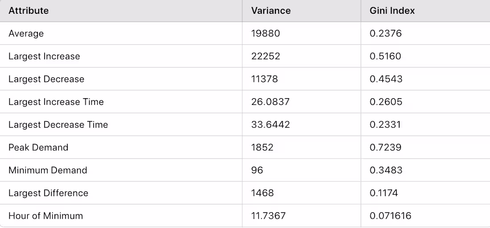Select variance value 19880
The height and width of the screenshot is (228, 490).
point(265,33)
